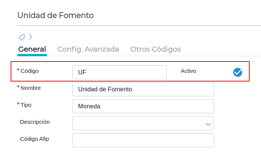Open the Config. Avanzada tab
The height and width of the screenshot is (154, 261).
pos(88,49)
